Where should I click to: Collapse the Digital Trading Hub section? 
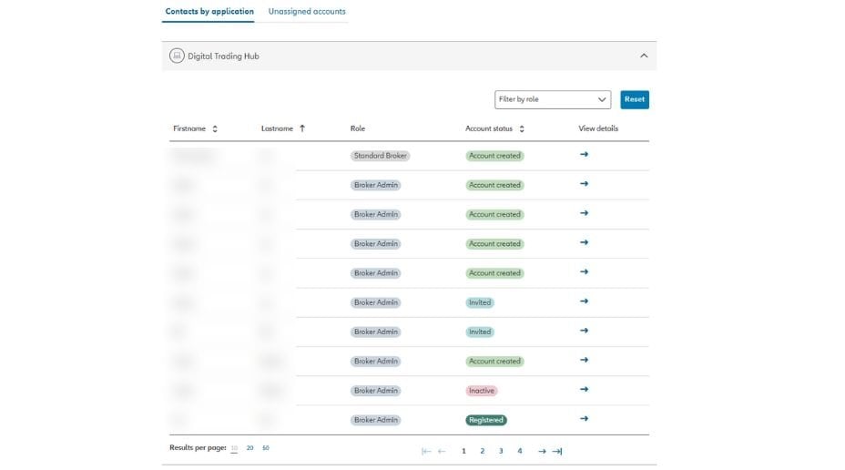coord(644,56)
